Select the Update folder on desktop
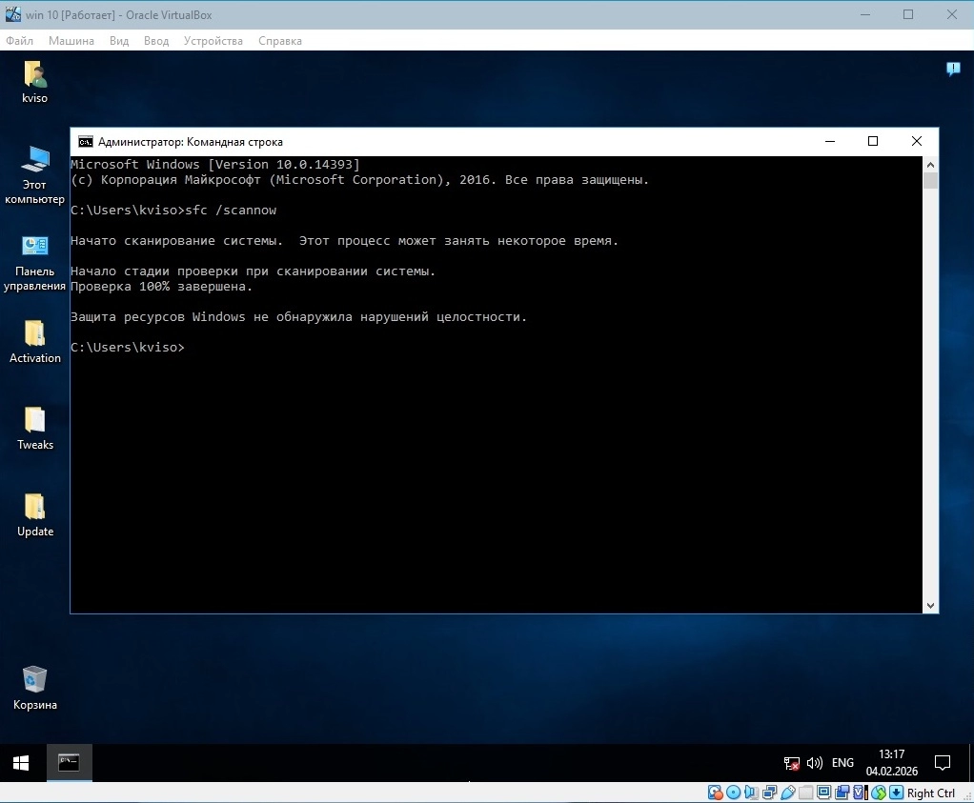 point(34,514)
